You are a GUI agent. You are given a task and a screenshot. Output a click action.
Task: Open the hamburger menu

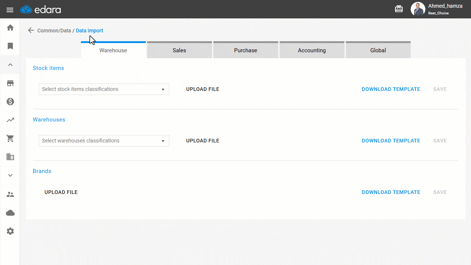[x=10, y=10]
